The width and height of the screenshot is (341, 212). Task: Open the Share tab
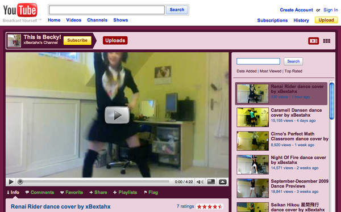coord(98,192)
